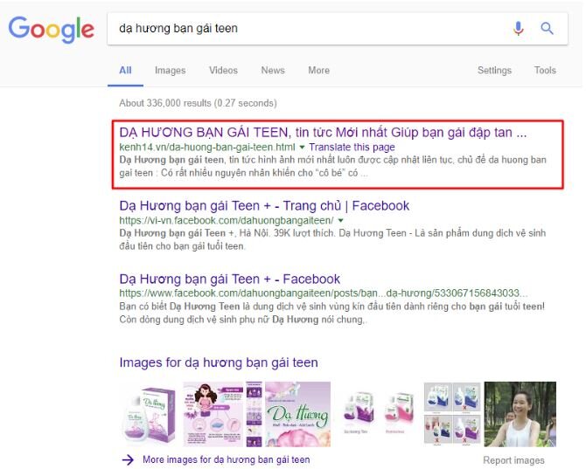Click Report images link
This screenshot has height=469, width=586.
coord(513,460)
